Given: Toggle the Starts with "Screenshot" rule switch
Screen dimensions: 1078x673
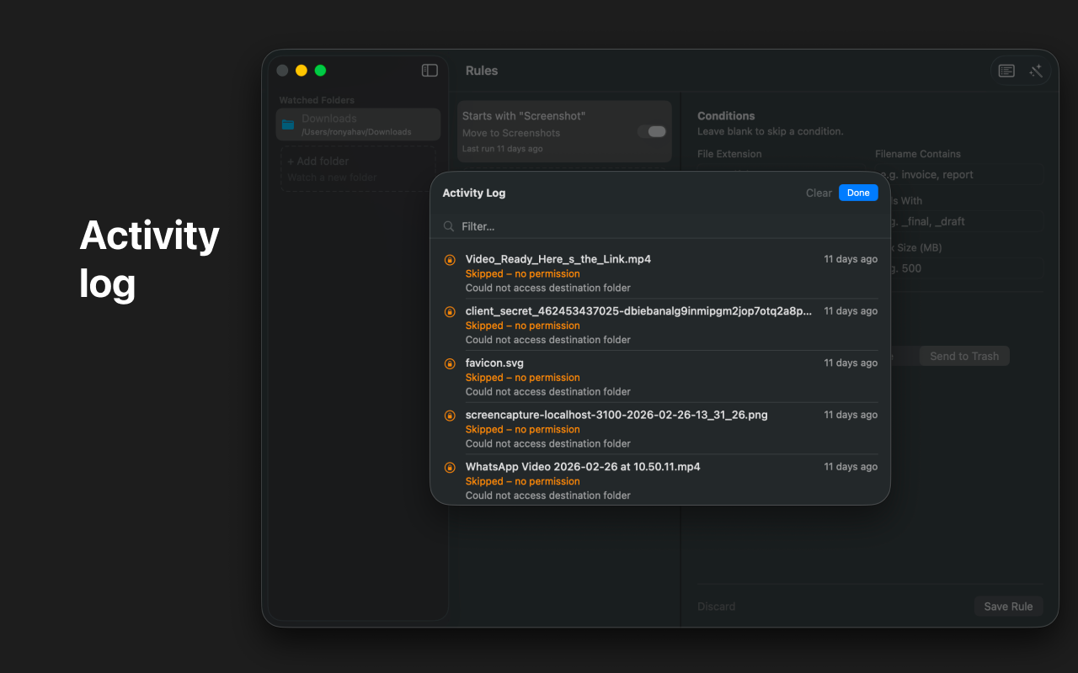Looking at the screenshot, I should (652, 131).
